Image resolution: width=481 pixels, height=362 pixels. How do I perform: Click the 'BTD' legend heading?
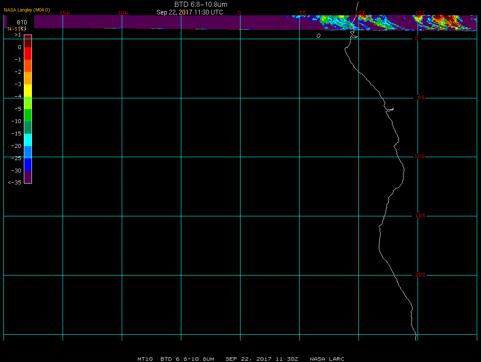pos(22,23)
